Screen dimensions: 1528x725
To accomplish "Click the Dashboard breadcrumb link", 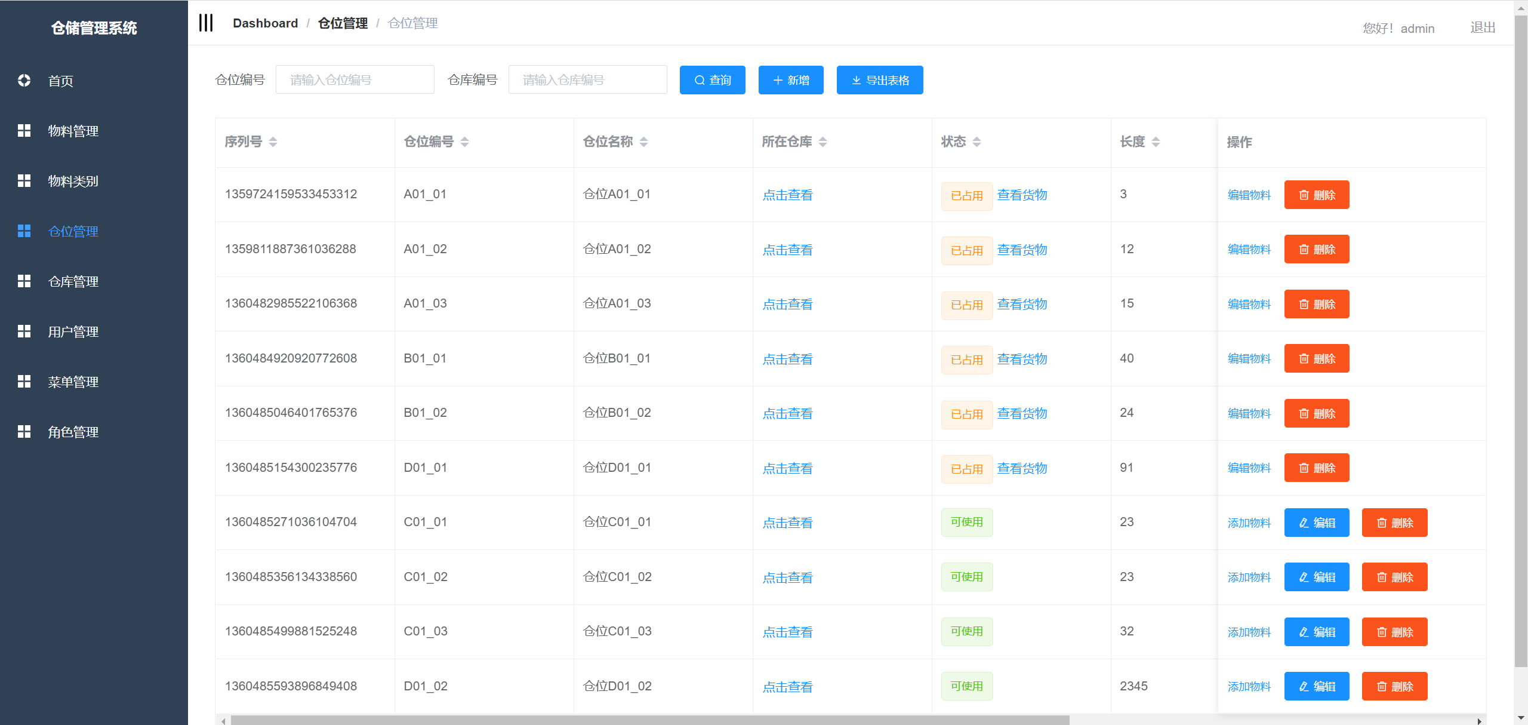I will point(265,23).
